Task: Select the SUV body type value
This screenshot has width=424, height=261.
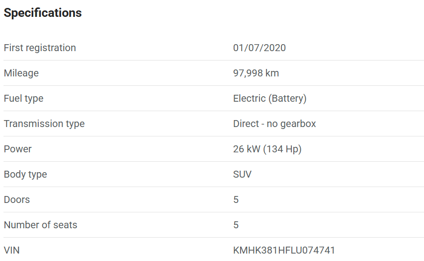Action: [x=242, y=175]
